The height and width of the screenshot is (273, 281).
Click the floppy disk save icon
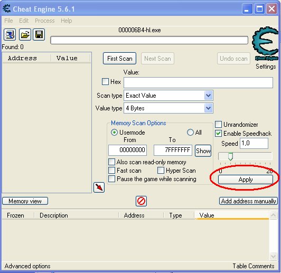tap(39, 34)
